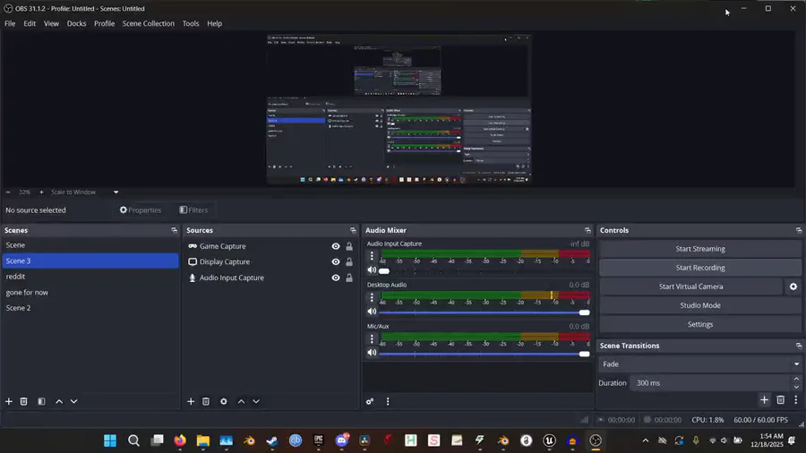The image size is (806, 453).
Task: Hide the Game Capture source
Action: (336, 246)
